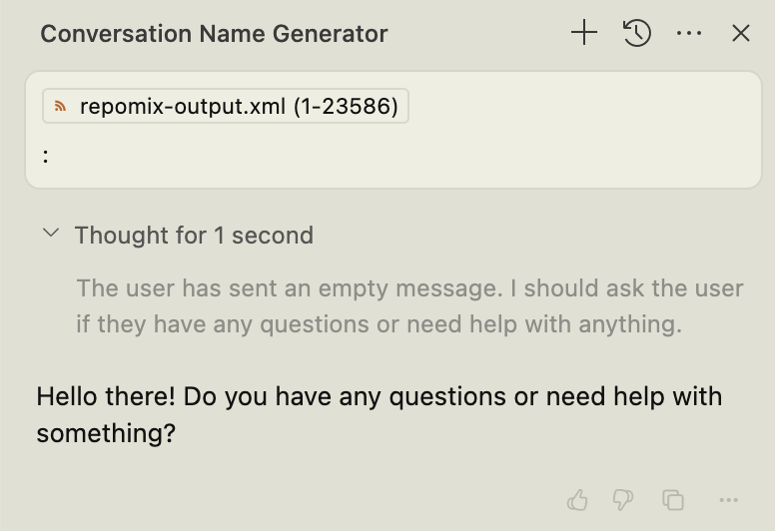
Task: Copy the response with copy icon
Action: [673, 499]
